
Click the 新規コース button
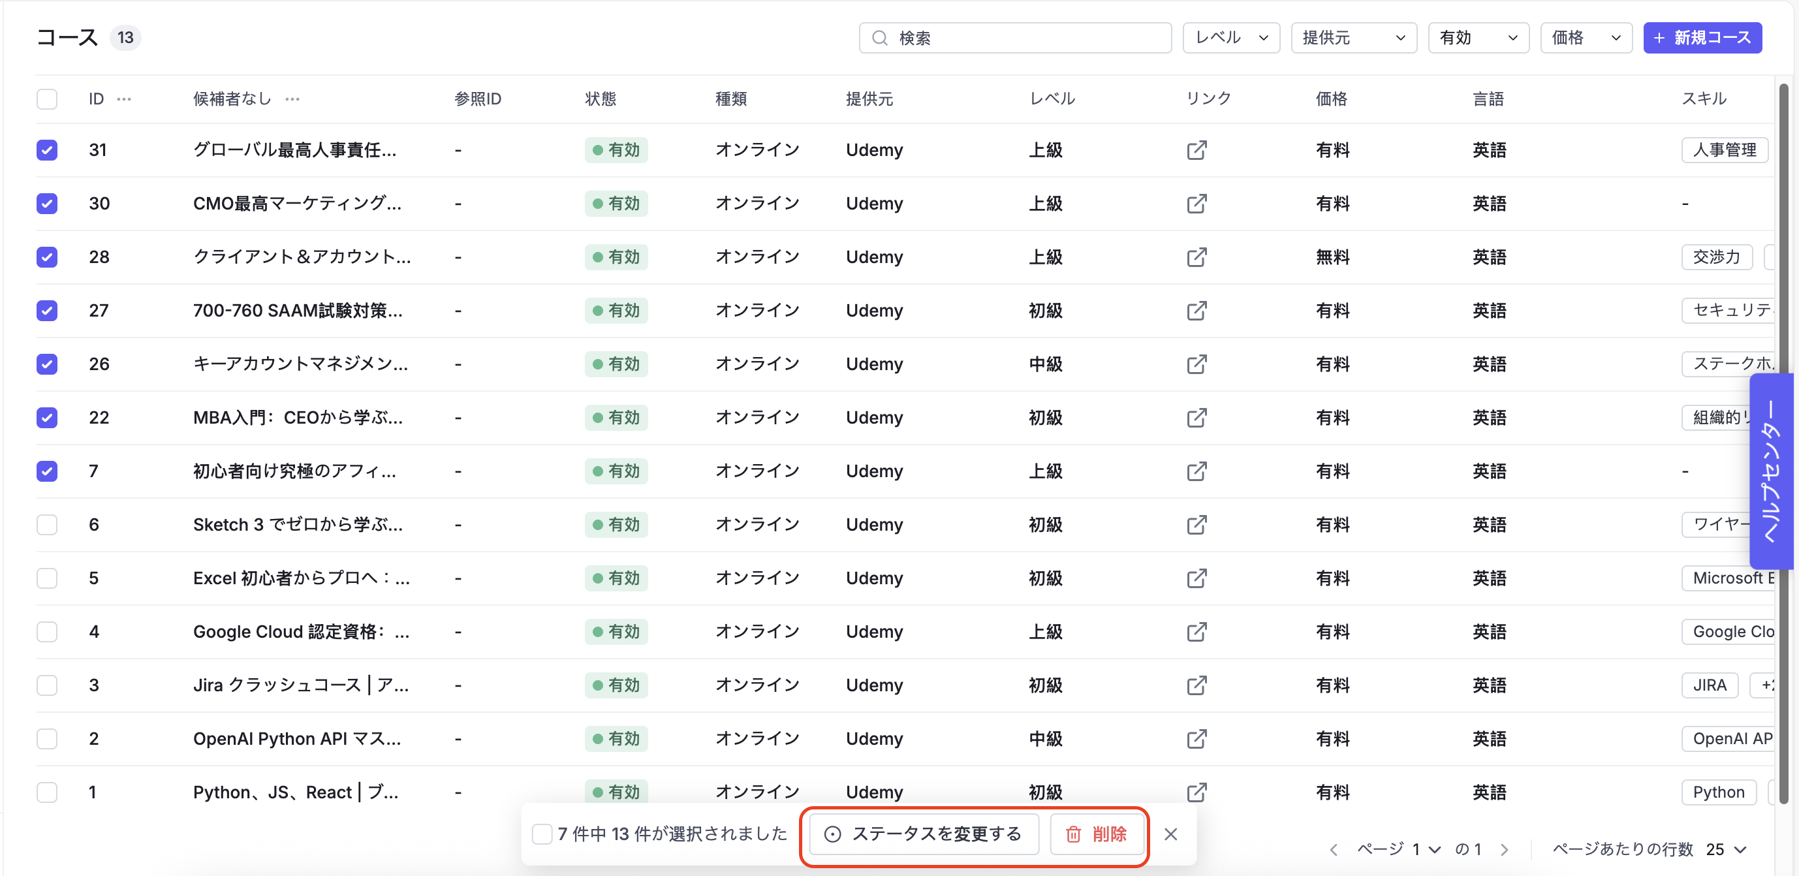tap(1702, 38)
